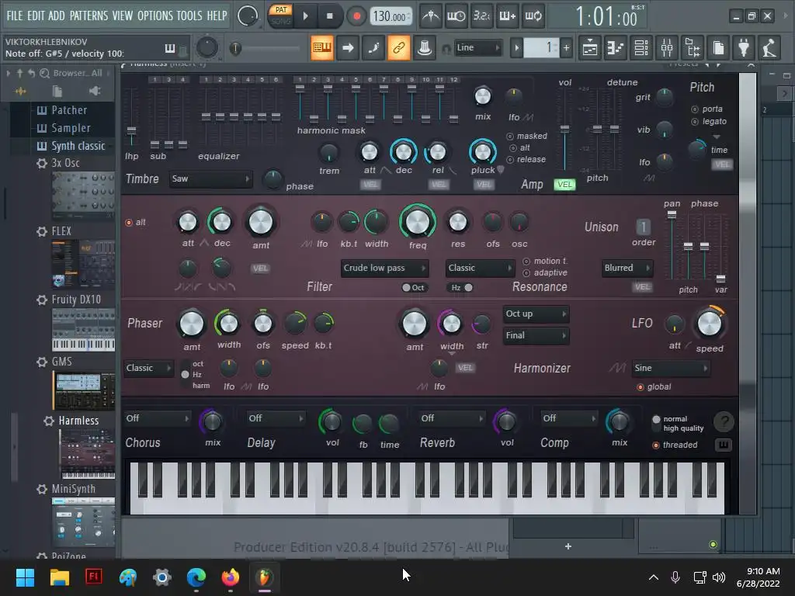The height and width of the screenshot is (596, 795).
Task: Click the right arrow toolbar icon
Action: (348, 48)
